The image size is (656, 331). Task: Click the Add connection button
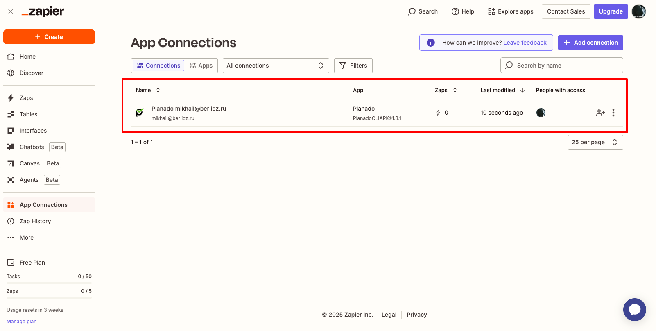[x=590, y=43]
